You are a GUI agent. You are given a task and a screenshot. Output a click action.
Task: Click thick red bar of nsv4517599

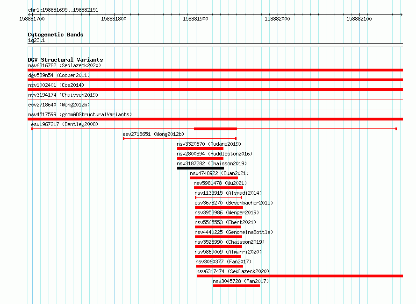(215, 119)
